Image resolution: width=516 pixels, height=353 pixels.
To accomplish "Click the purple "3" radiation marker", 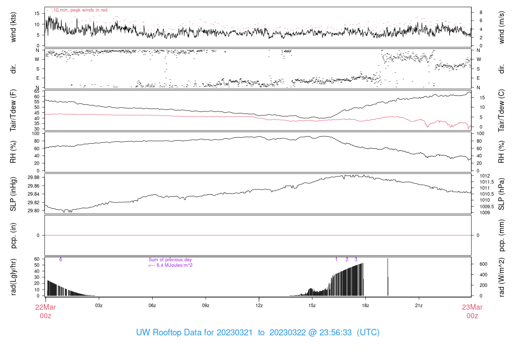I will point(356,260).
